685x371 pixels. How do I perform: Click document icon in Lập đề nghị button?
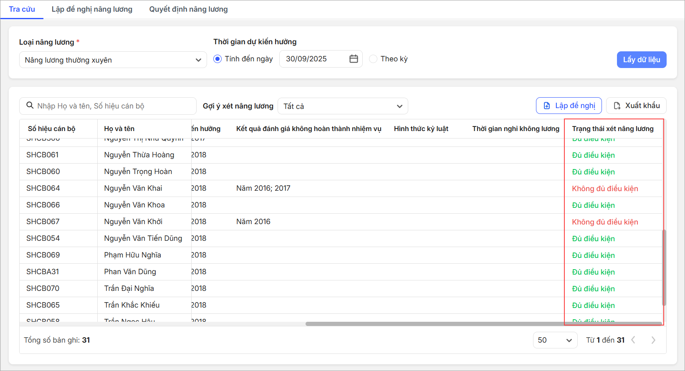tap(547, 106)
